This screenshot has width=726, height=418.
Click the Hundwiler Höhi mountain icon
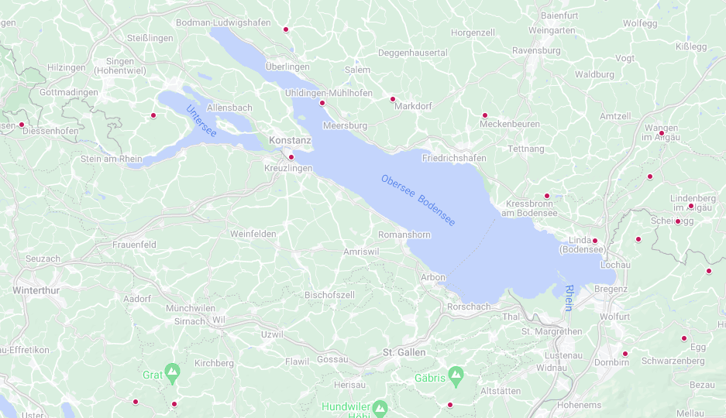[380, 408]
